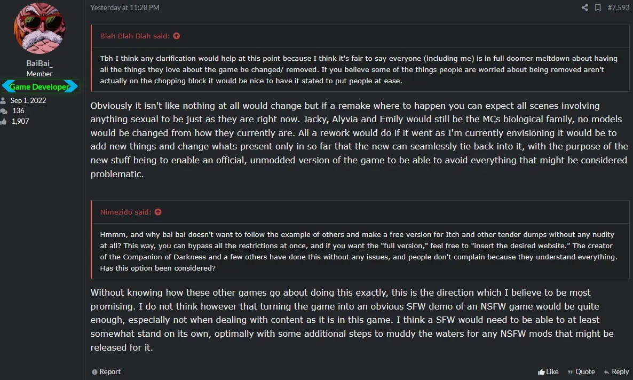
Task: Jump to Blah Blah Blah's original post arrow
Action: [x=177, y=36]
